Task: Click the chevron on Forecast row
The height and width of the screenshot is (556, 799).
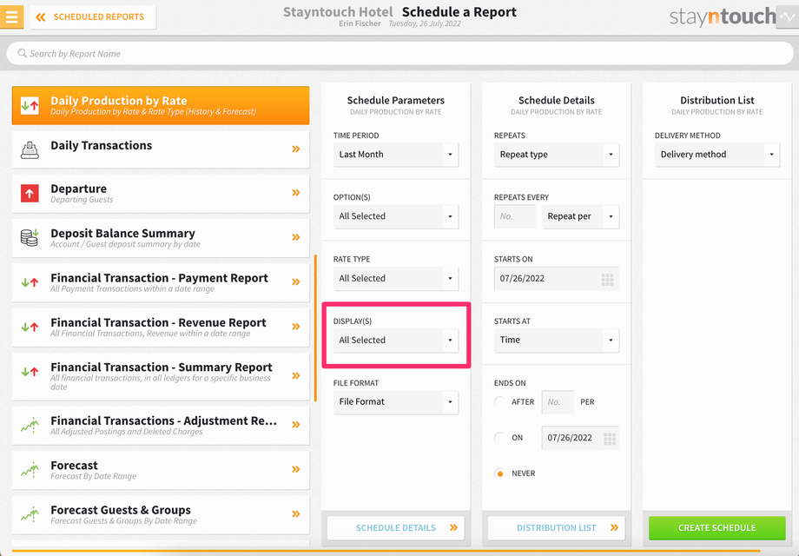Action: tap(295, 469)
